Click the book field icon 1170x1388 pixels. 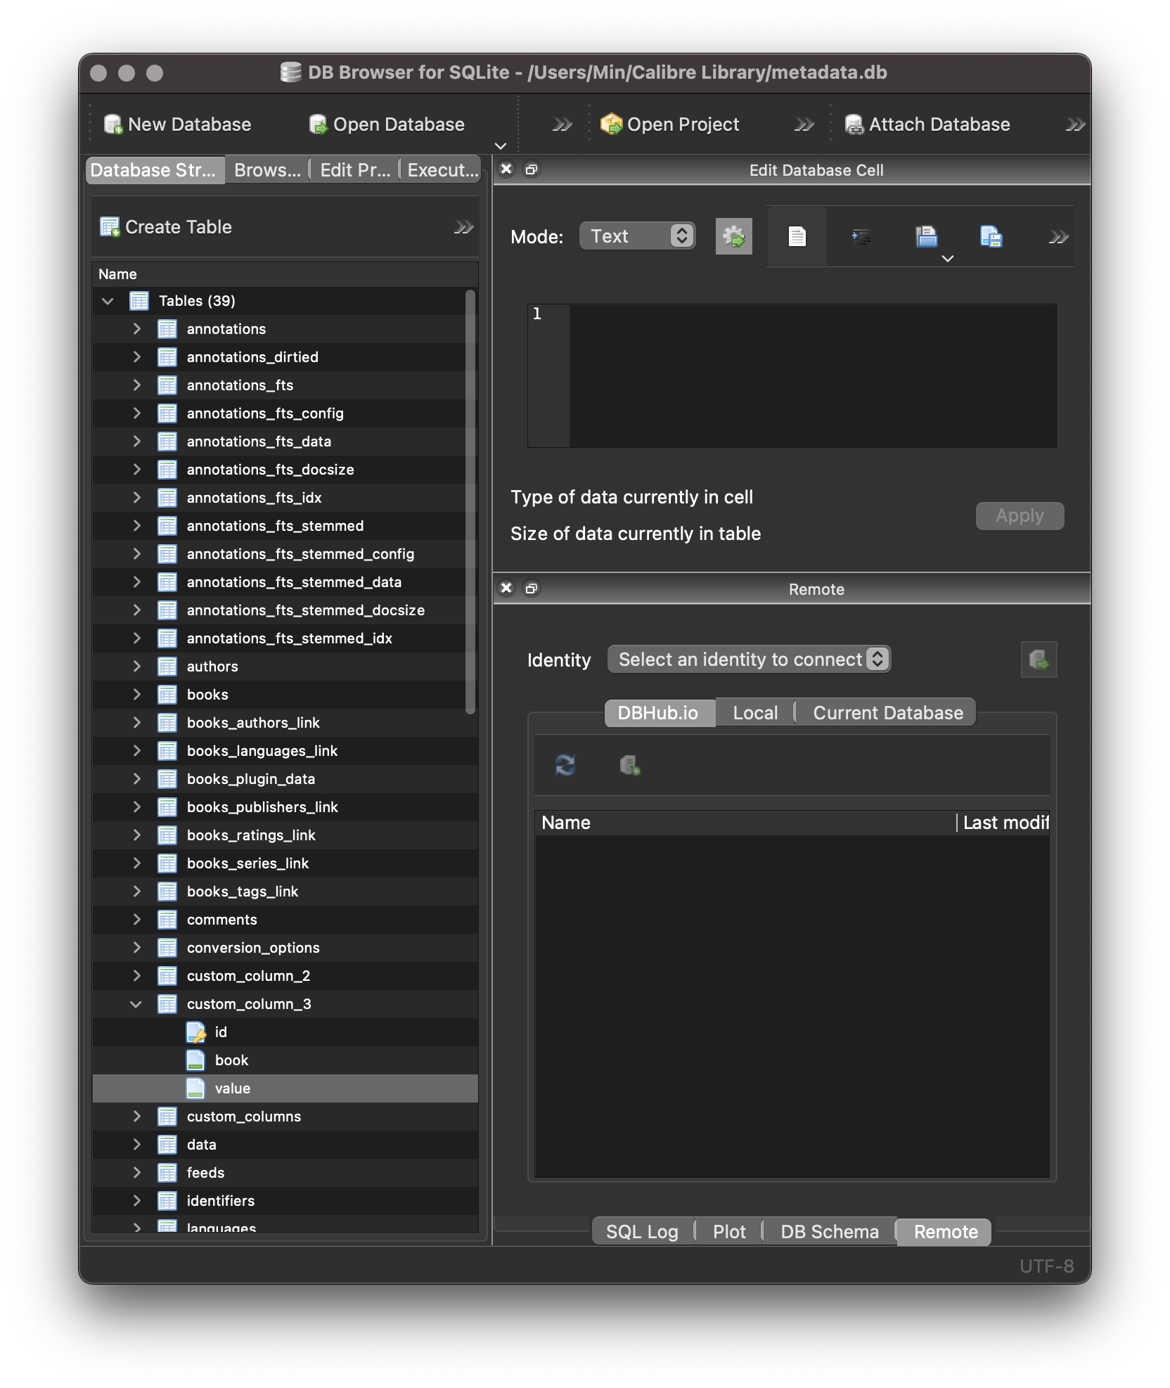pyautogui.click(x=195, y=1060)
